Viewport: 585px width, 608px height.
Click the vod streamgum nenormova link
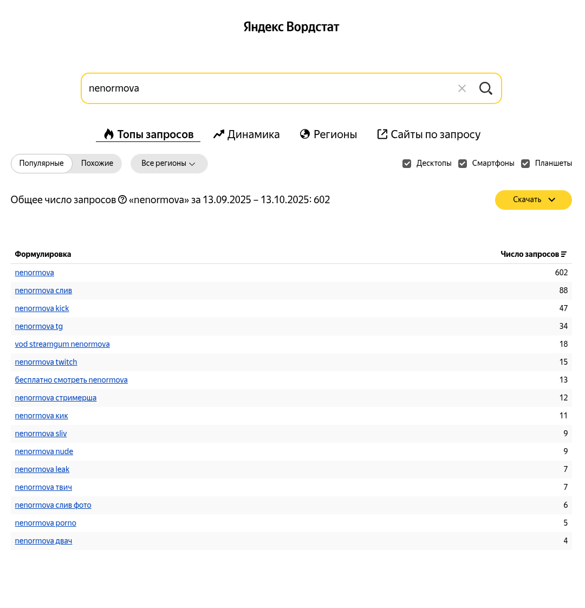tap(62, 344)
